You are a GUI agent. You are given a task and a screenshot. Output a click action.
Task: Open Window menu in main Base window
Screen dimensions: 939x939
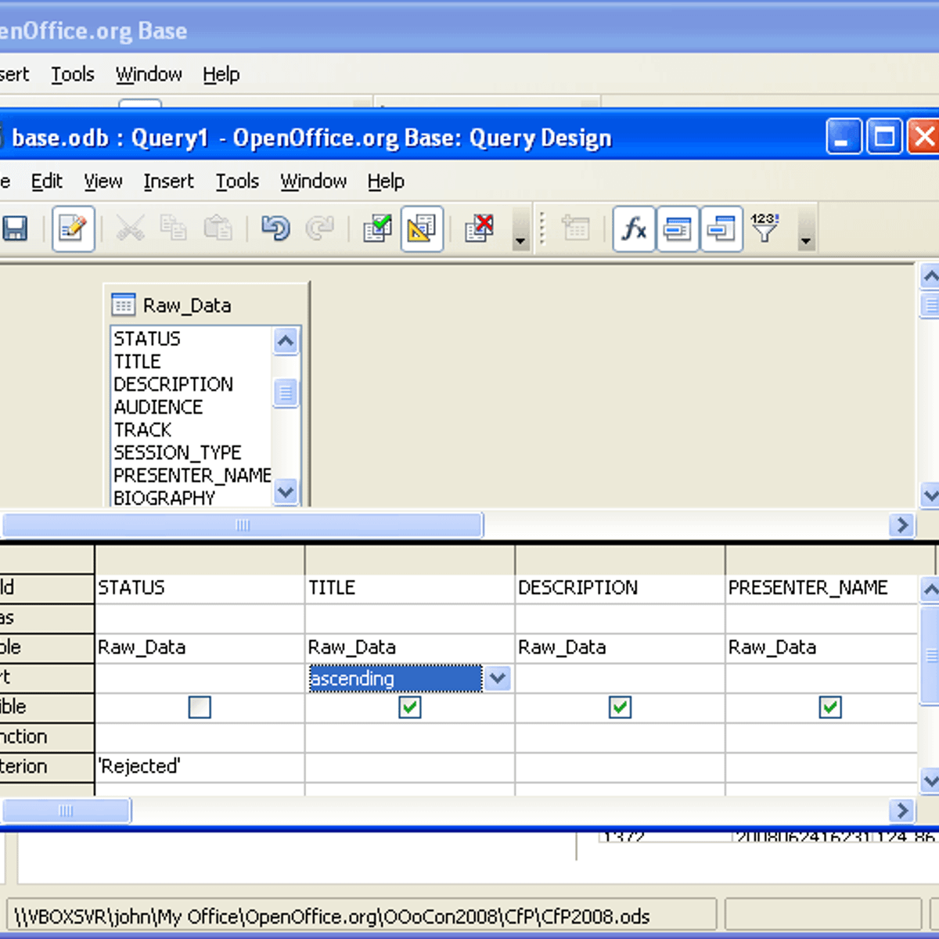[x=149, y=74]
